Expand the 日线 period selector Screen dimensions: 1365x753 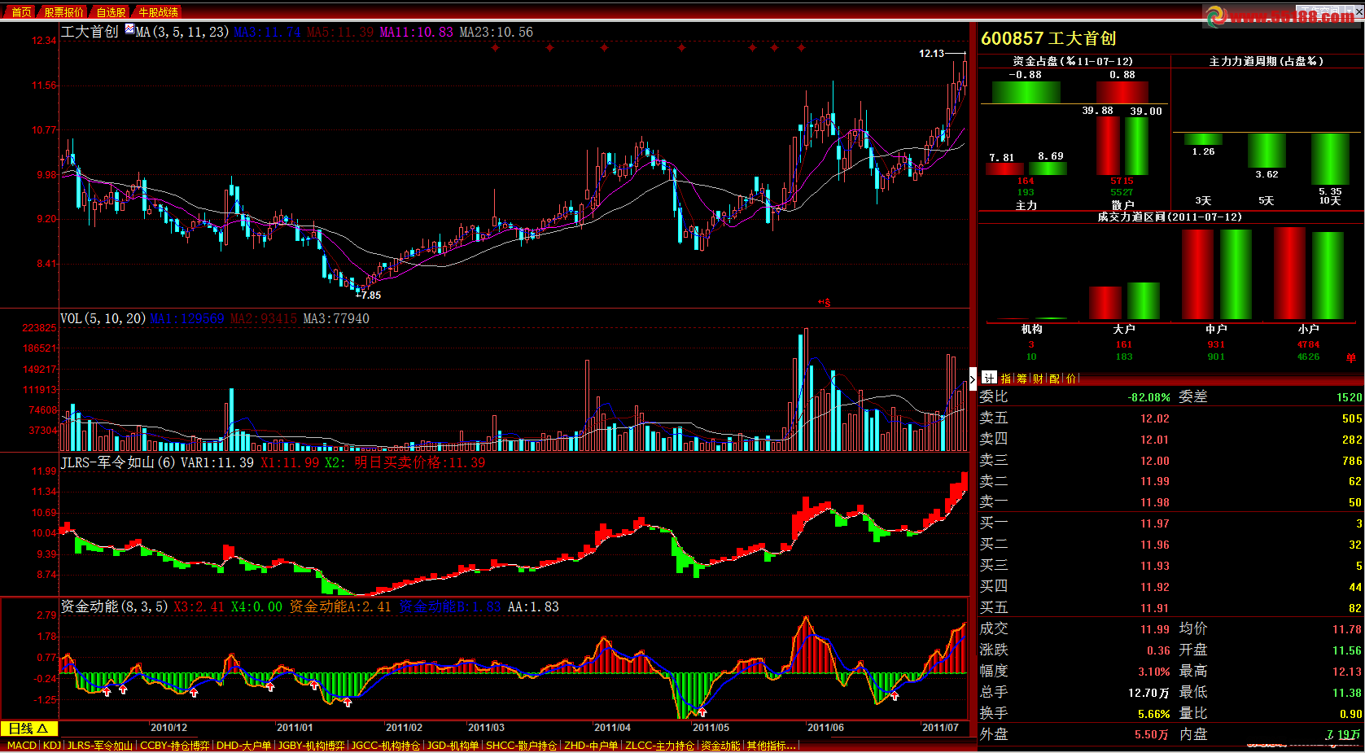point(28,729)
